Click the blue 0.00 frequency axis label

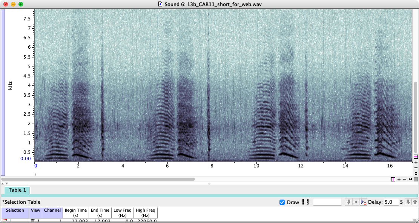(26, 158)
